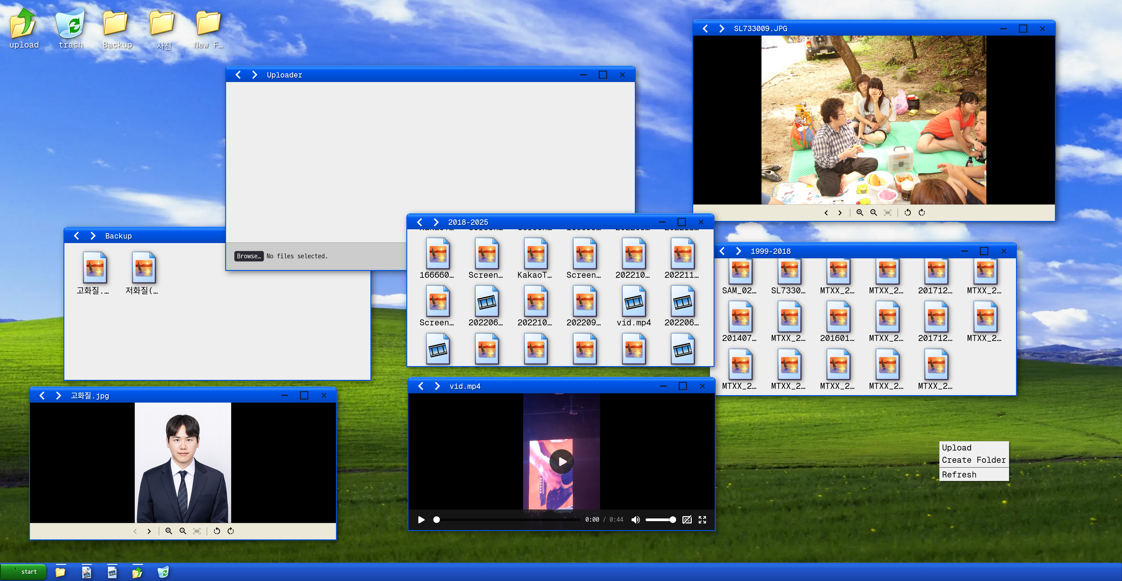Enter fullscreen in vid.mp4 player
This screenshot has width=1122, height=581.
(702, 520)
